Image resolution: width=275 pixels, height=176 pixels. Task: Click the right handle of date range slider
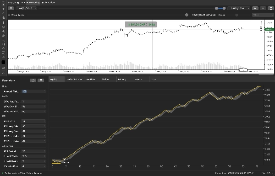224,8
